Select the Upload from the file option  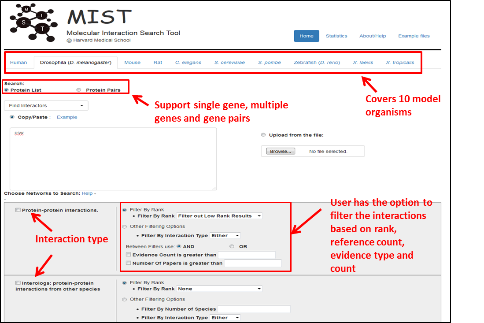click(x=263, y=135)
